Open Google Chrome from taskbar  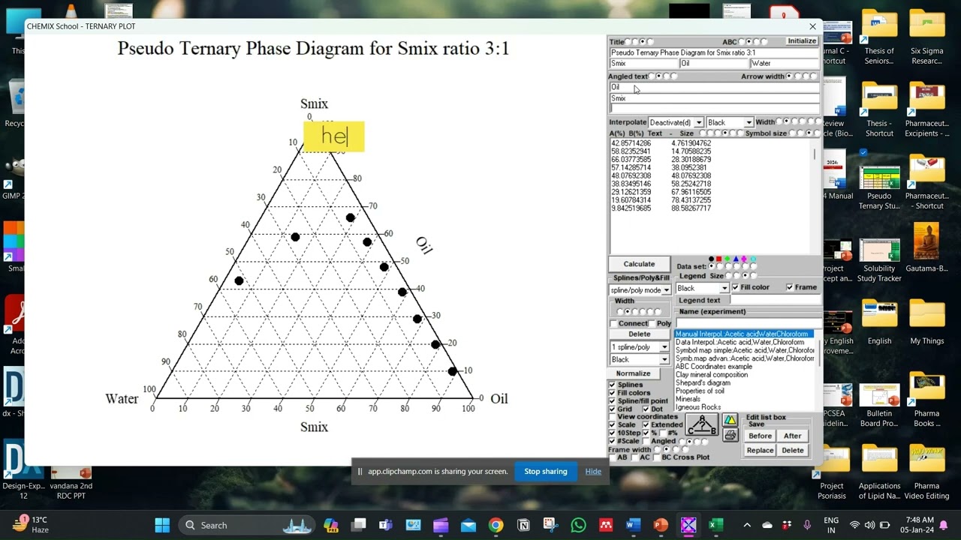[x=496, y=525]
